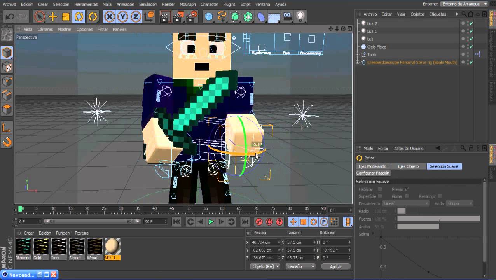Viewport: 496px width, 280px height.
Task: Click the Aplicar button
Action: coord(336,267)
